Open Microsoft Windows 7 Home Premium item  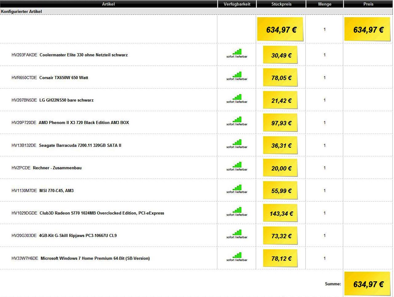[x=95, y=258]
